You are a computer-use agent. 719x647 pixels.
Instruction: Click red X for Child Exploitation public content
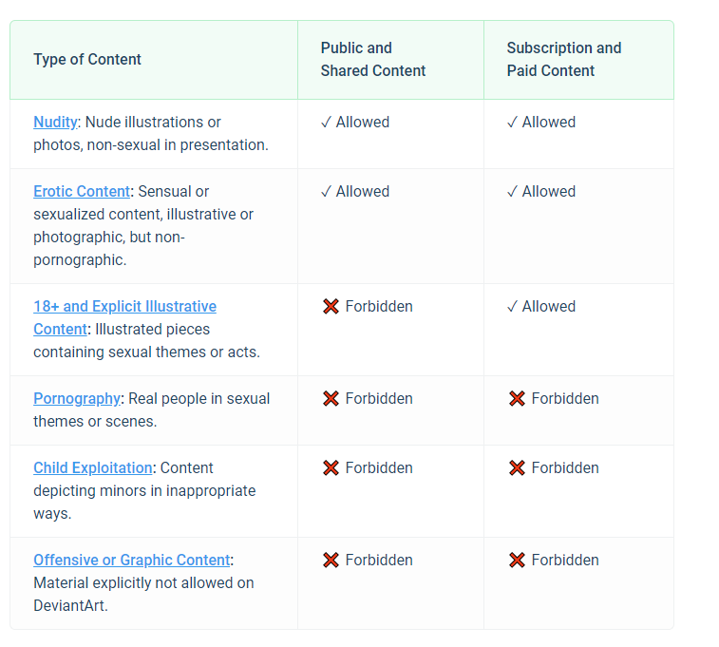tap(331, 468)
